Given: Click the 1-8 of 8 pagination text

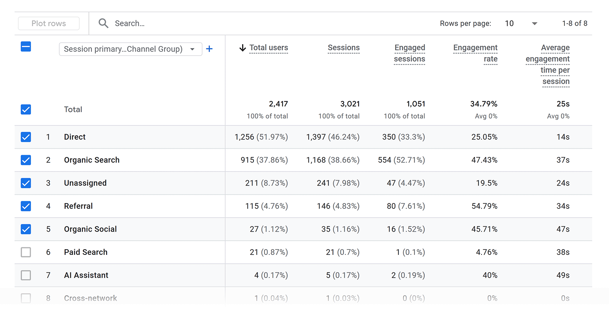Looking at the screenshot, I should 575,23.
